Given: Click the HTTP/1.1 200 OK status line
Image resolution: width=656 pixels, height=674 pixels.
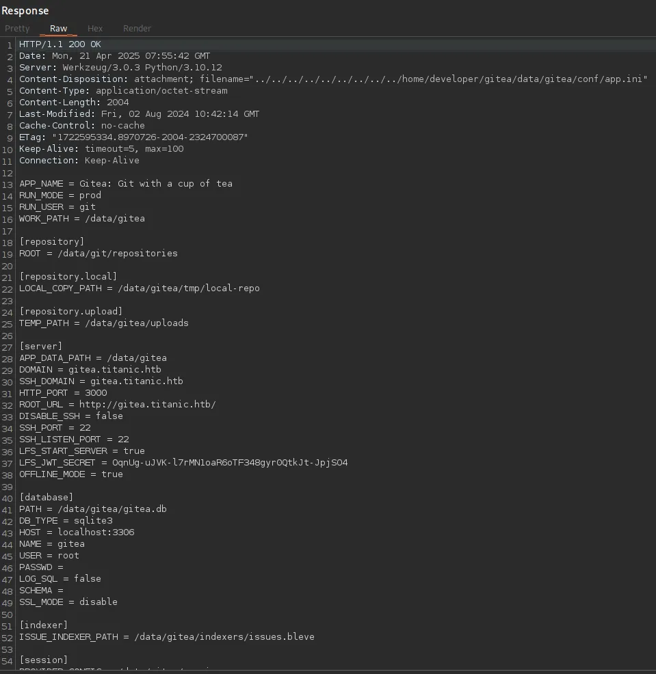Looking at the screenshot, I should pos(60,44).
